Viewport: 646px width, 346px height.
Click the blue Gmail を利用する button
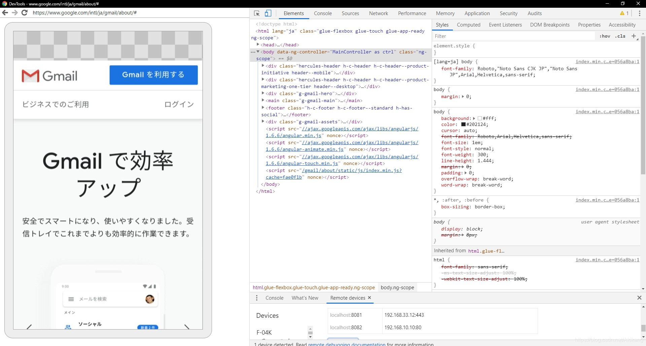click(x=153, y=75)
